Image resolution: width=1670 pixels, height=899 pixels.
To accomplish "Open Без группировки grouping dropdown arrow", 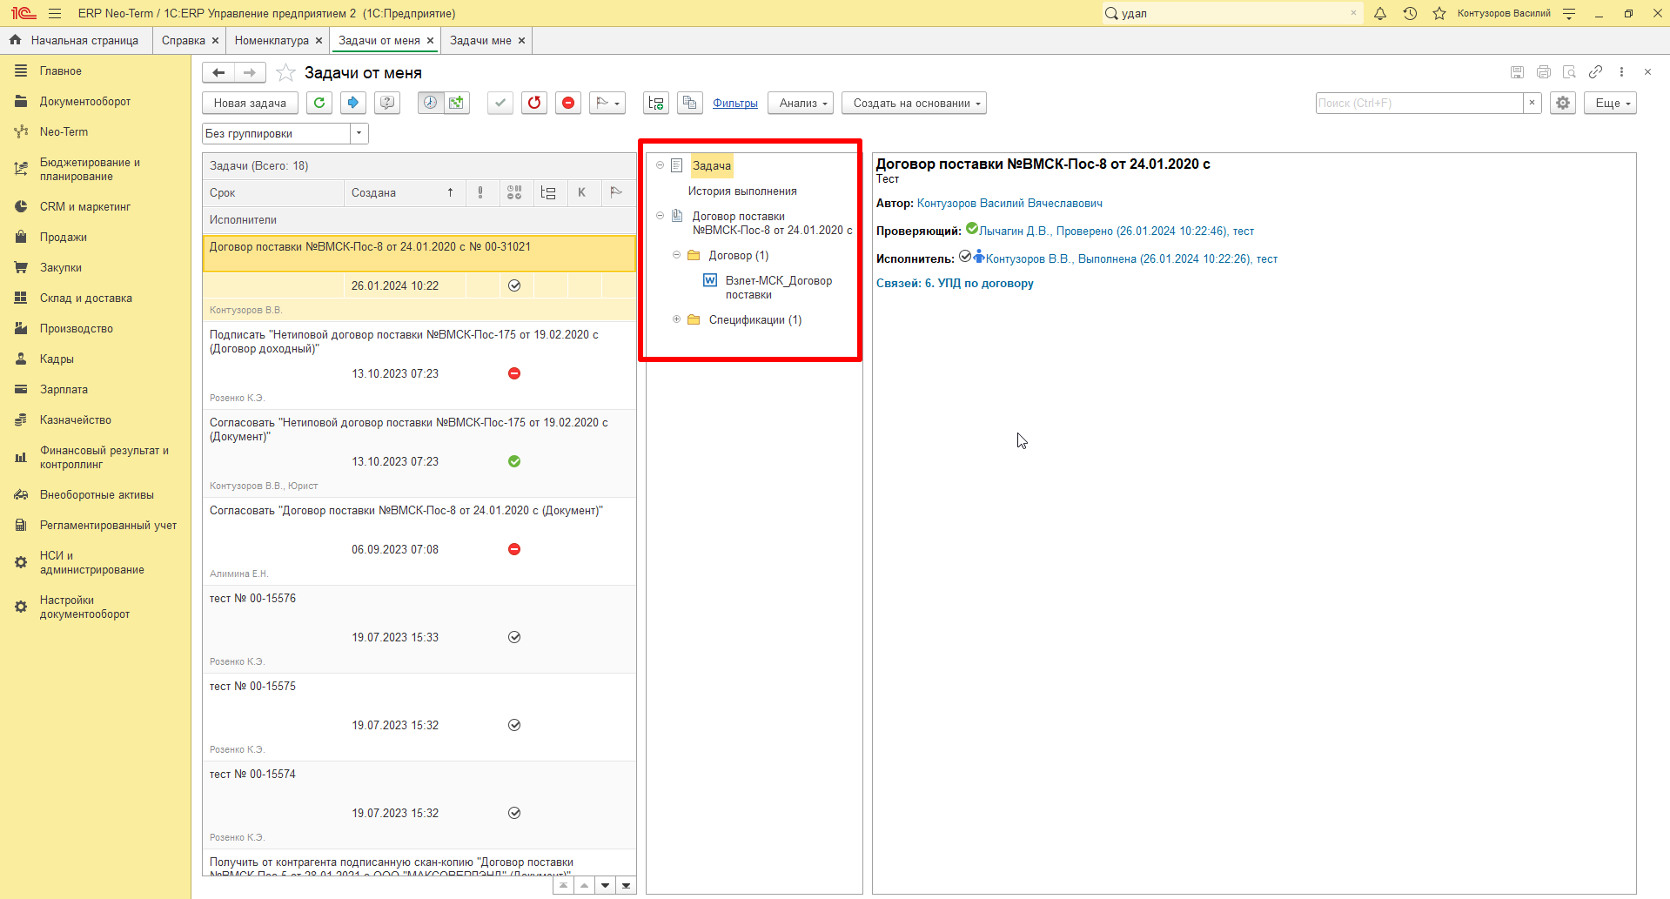I will (359, 133).
